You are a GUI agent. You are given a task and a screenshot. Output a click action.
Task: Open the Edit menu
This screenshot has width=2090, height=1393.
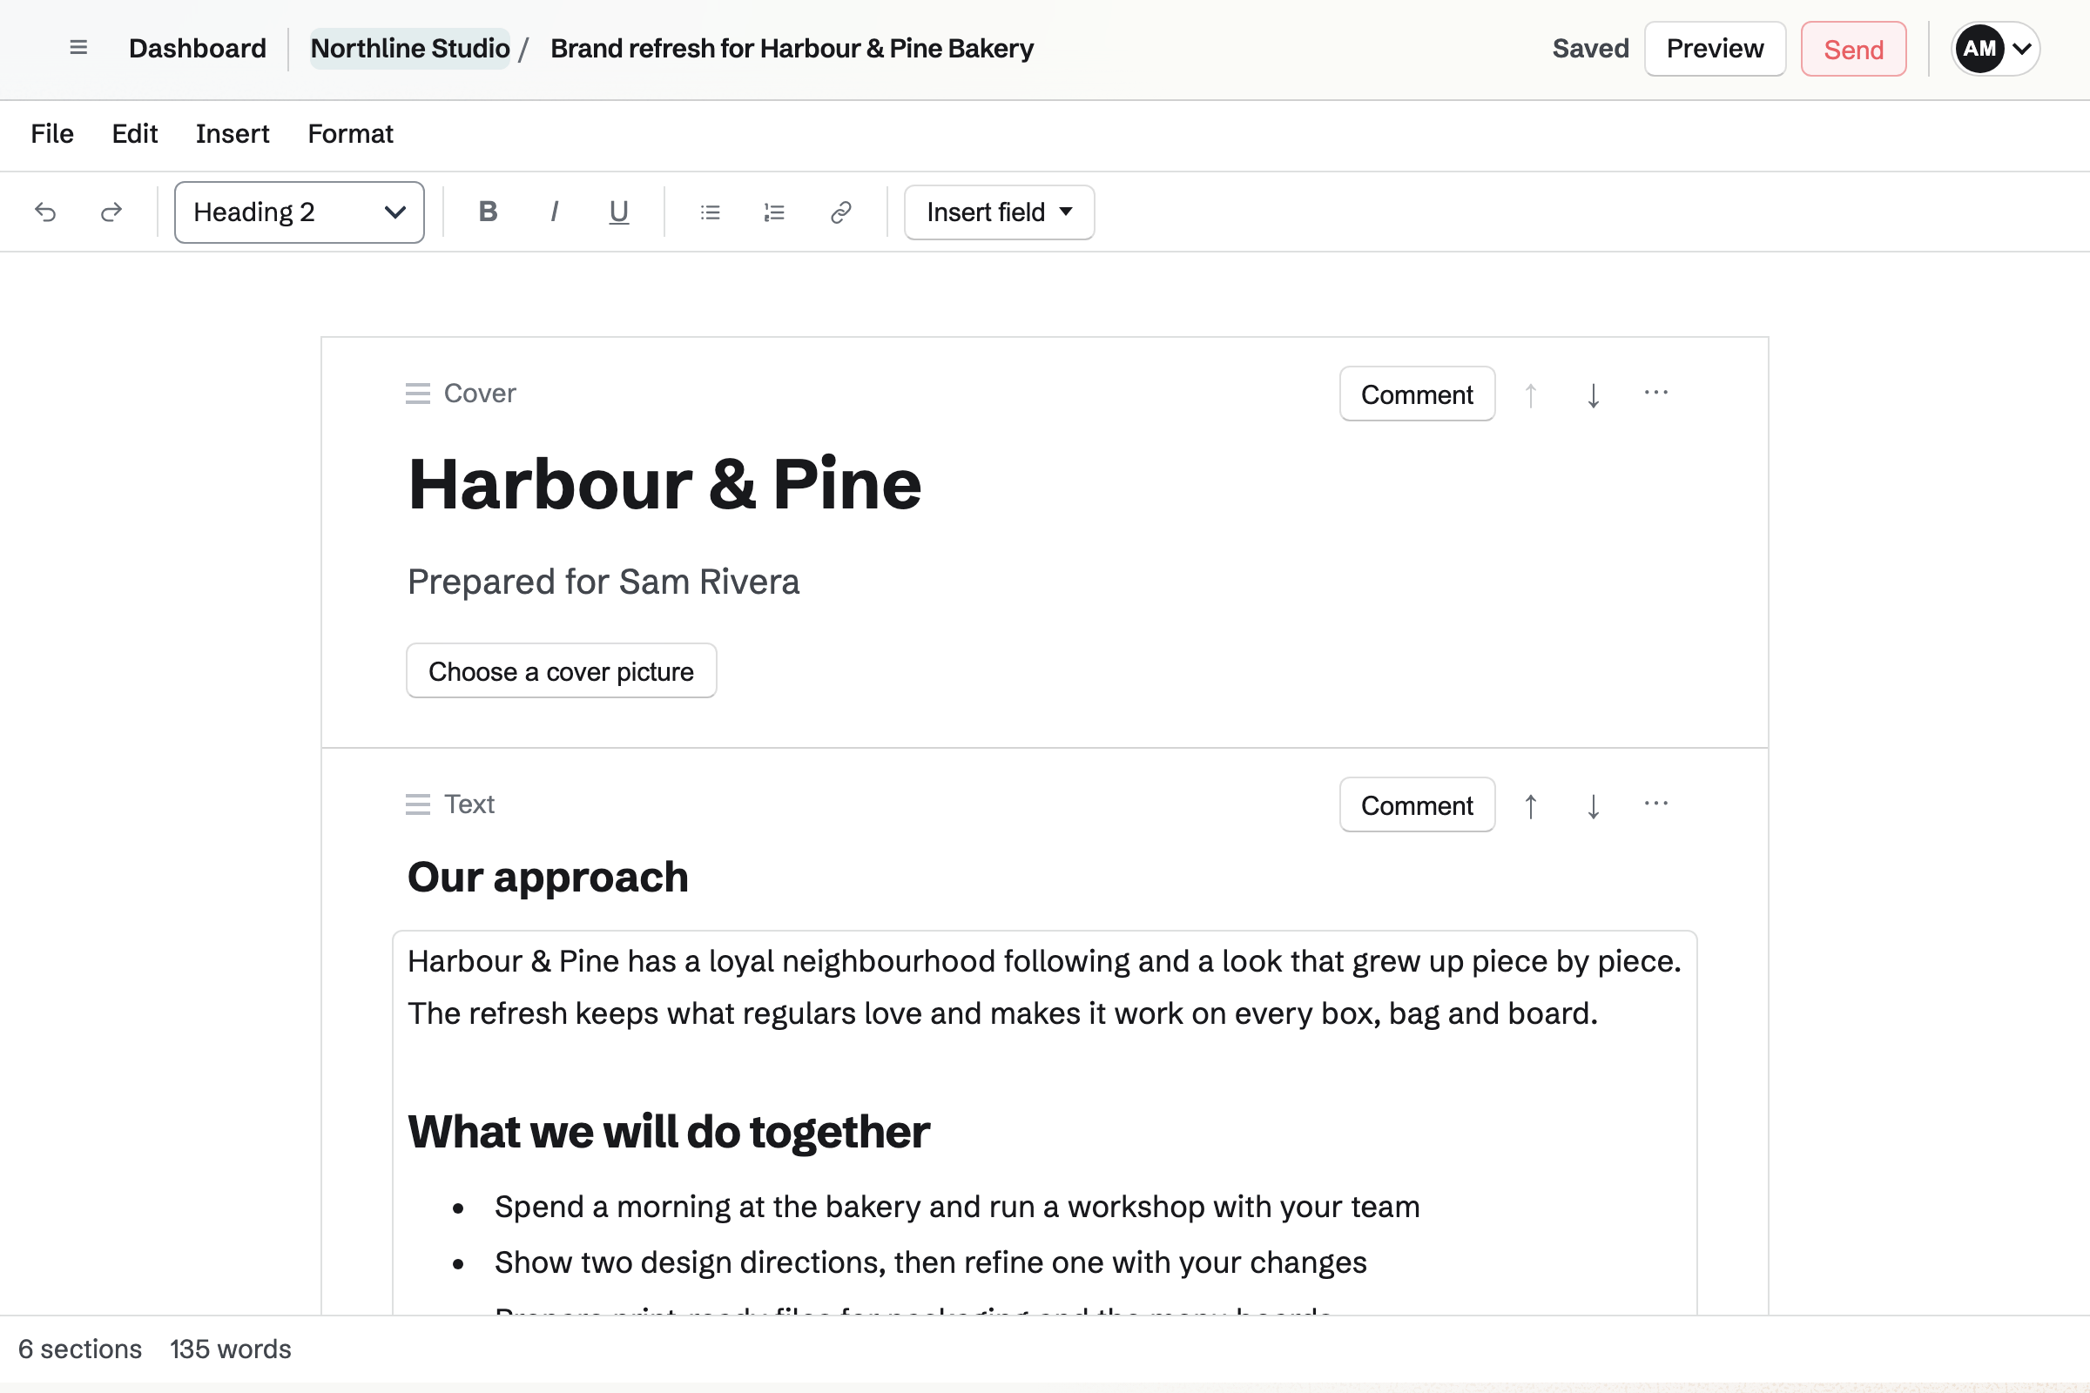pyautogui.click(x=134, y=134)
